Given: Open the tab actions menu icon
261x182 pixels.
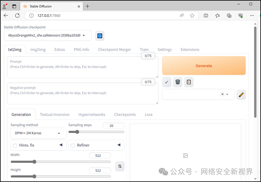Looking at the screenshot, I should [14, 6].
